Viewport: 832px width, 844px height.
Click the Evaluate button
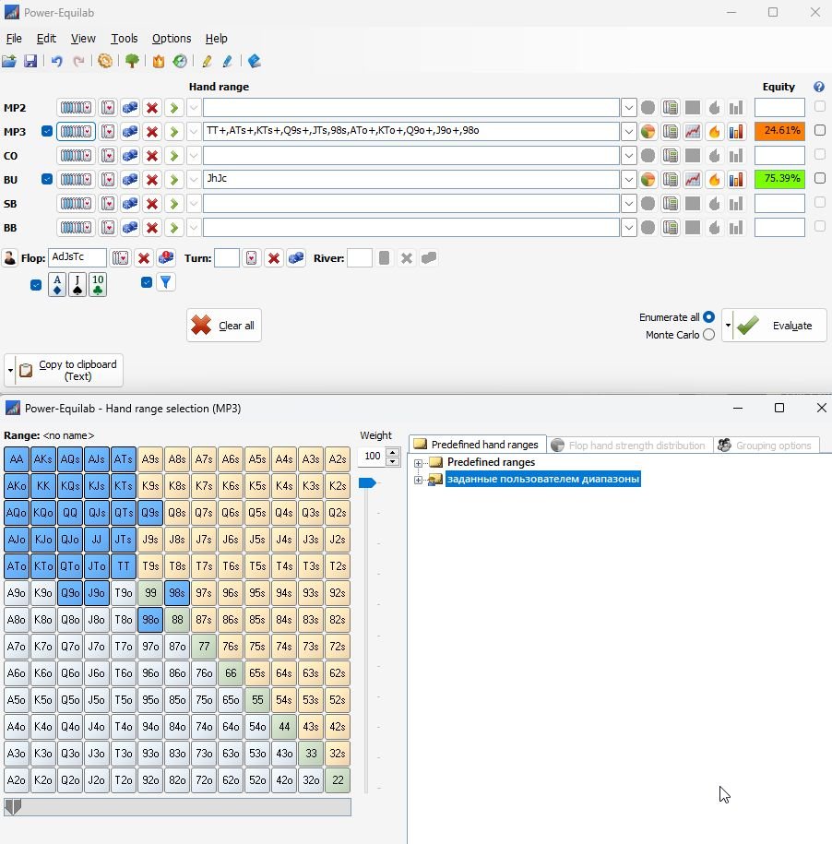pos(779,325)
